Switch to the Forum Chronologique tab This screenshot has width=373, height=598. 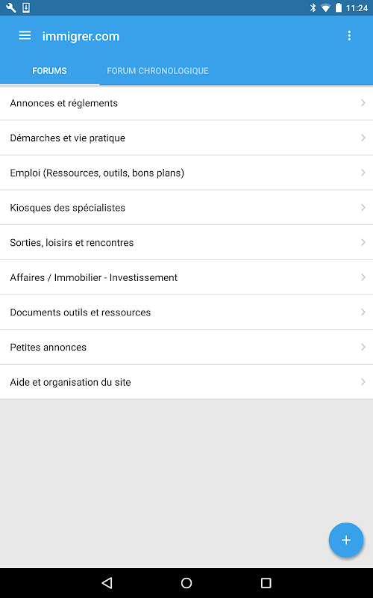(x=157, y=71)
